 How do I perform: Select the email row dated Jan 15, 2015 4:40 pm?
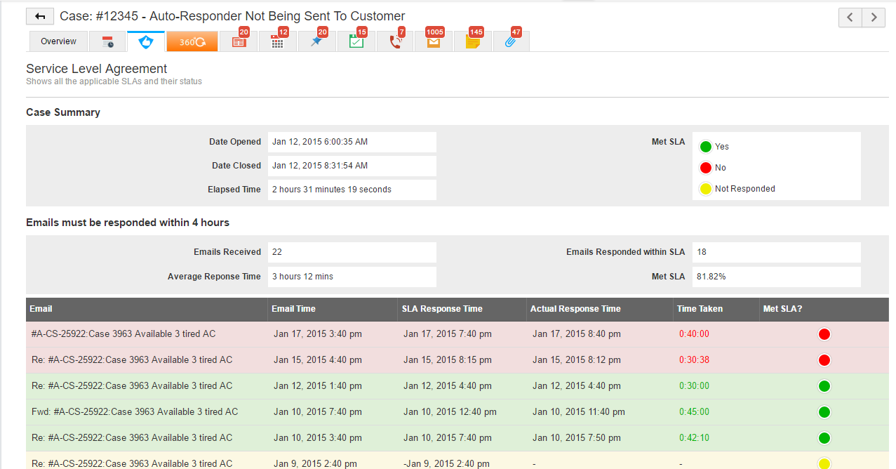(457, 360)
